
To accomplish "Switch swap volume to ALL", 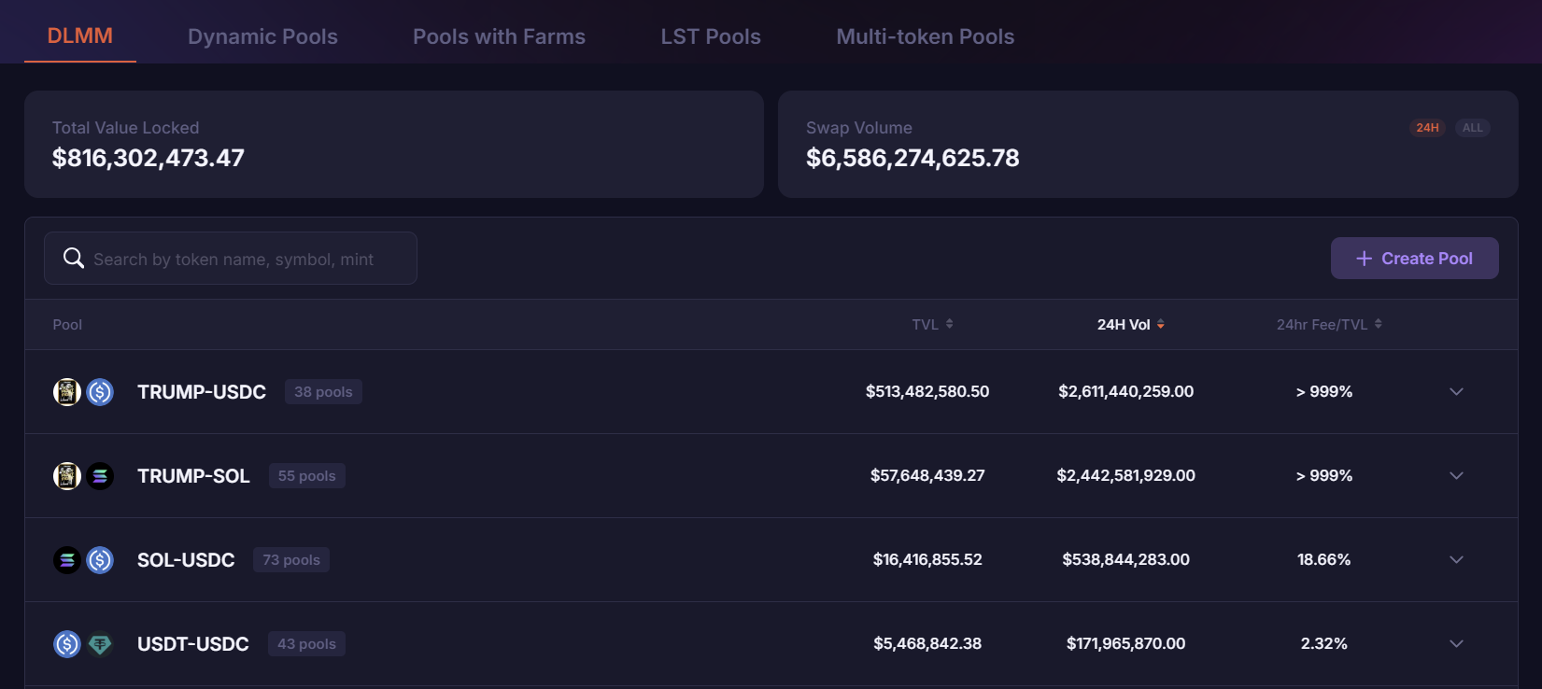I will [x=1472, y=128].
